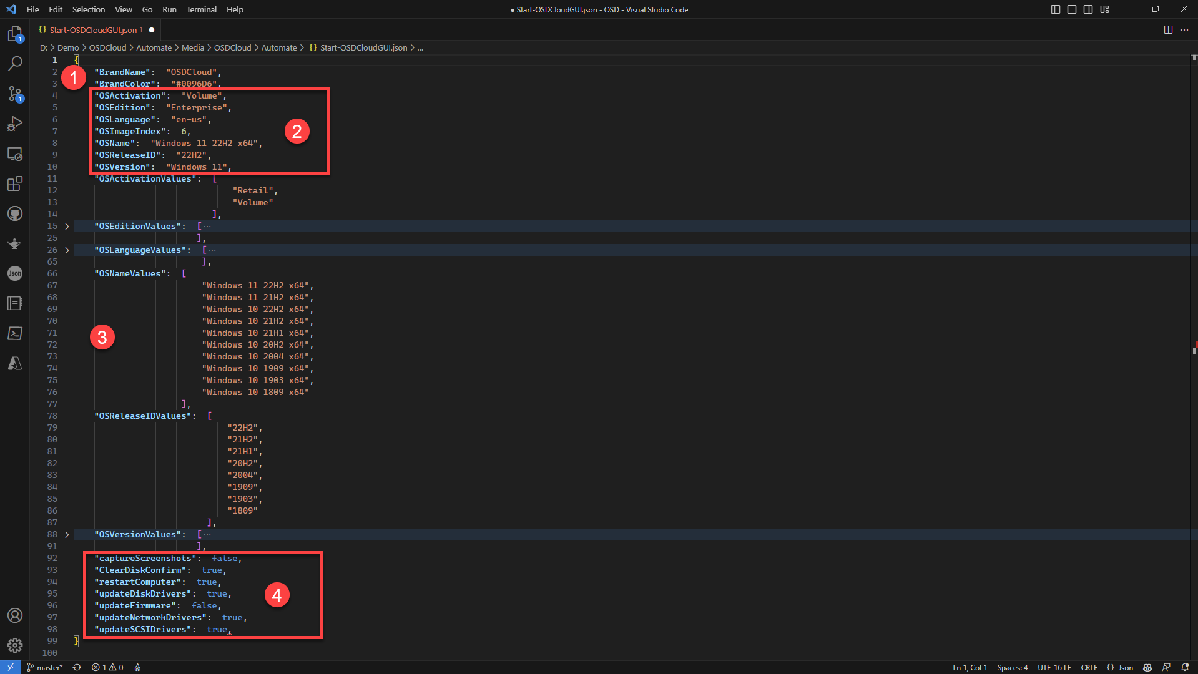Select the Start-OSDCloudGUI.json editor tab

pyautogui.click(x=92, y=30)
